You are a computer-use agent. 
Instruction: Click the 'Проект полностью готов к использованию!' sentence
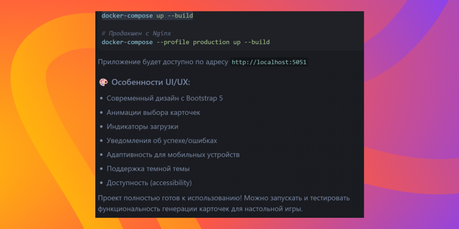click(170, 198)
